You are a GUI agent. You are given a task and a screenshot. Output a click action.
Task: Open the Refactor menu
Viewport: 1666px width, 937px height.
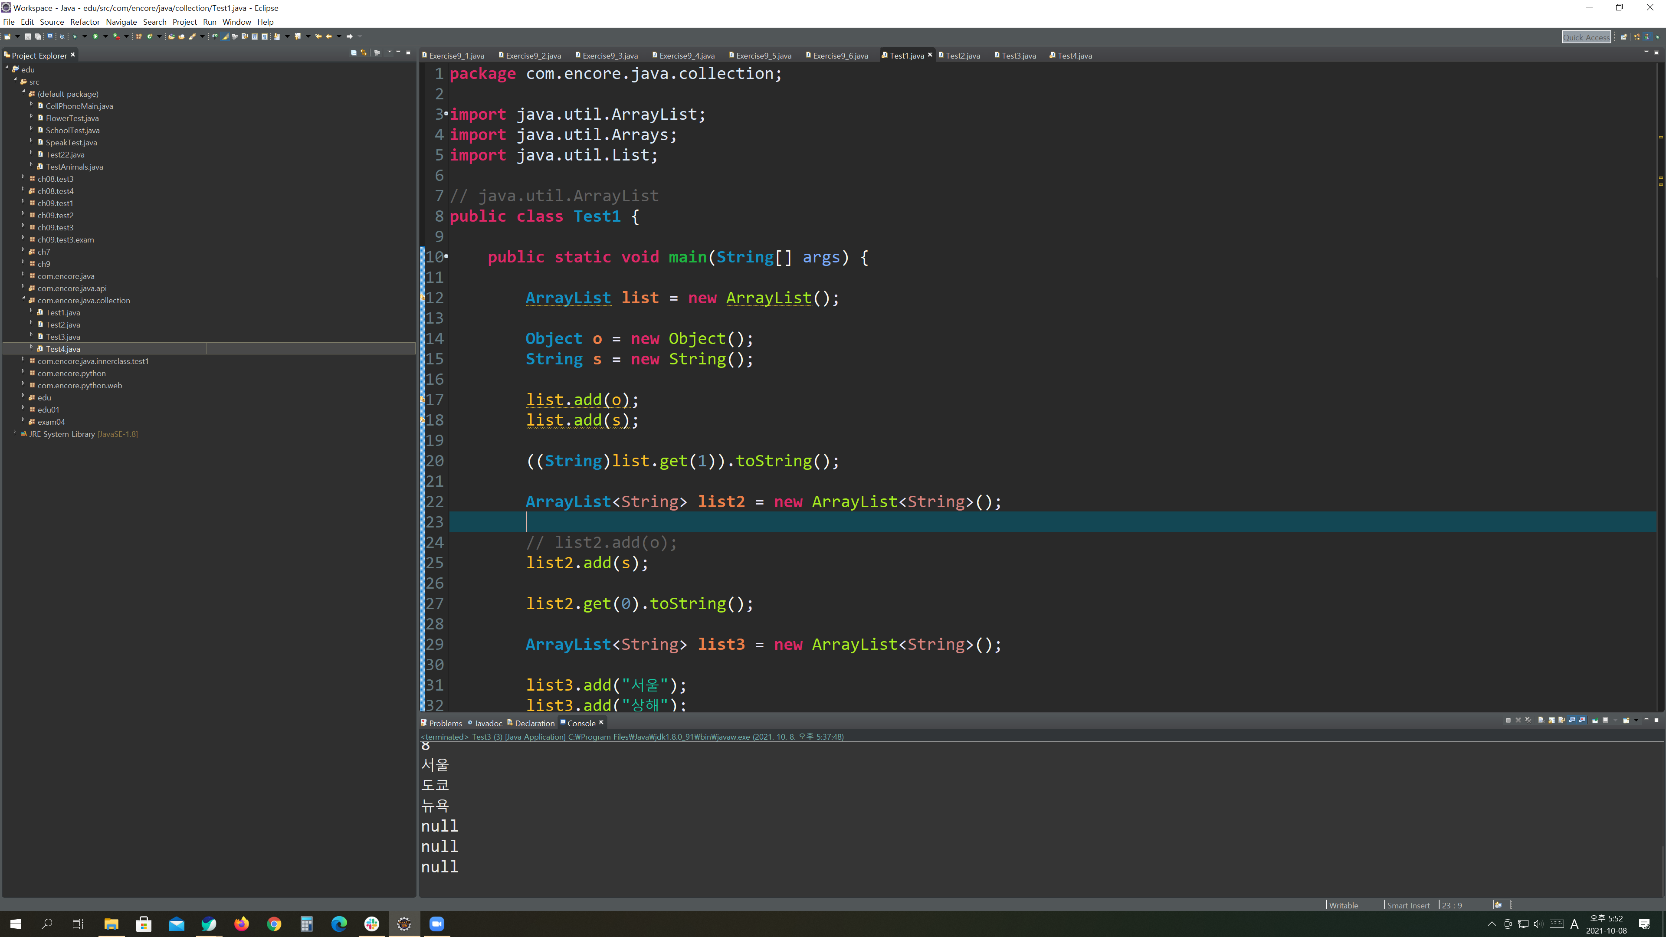coord(85,22)
